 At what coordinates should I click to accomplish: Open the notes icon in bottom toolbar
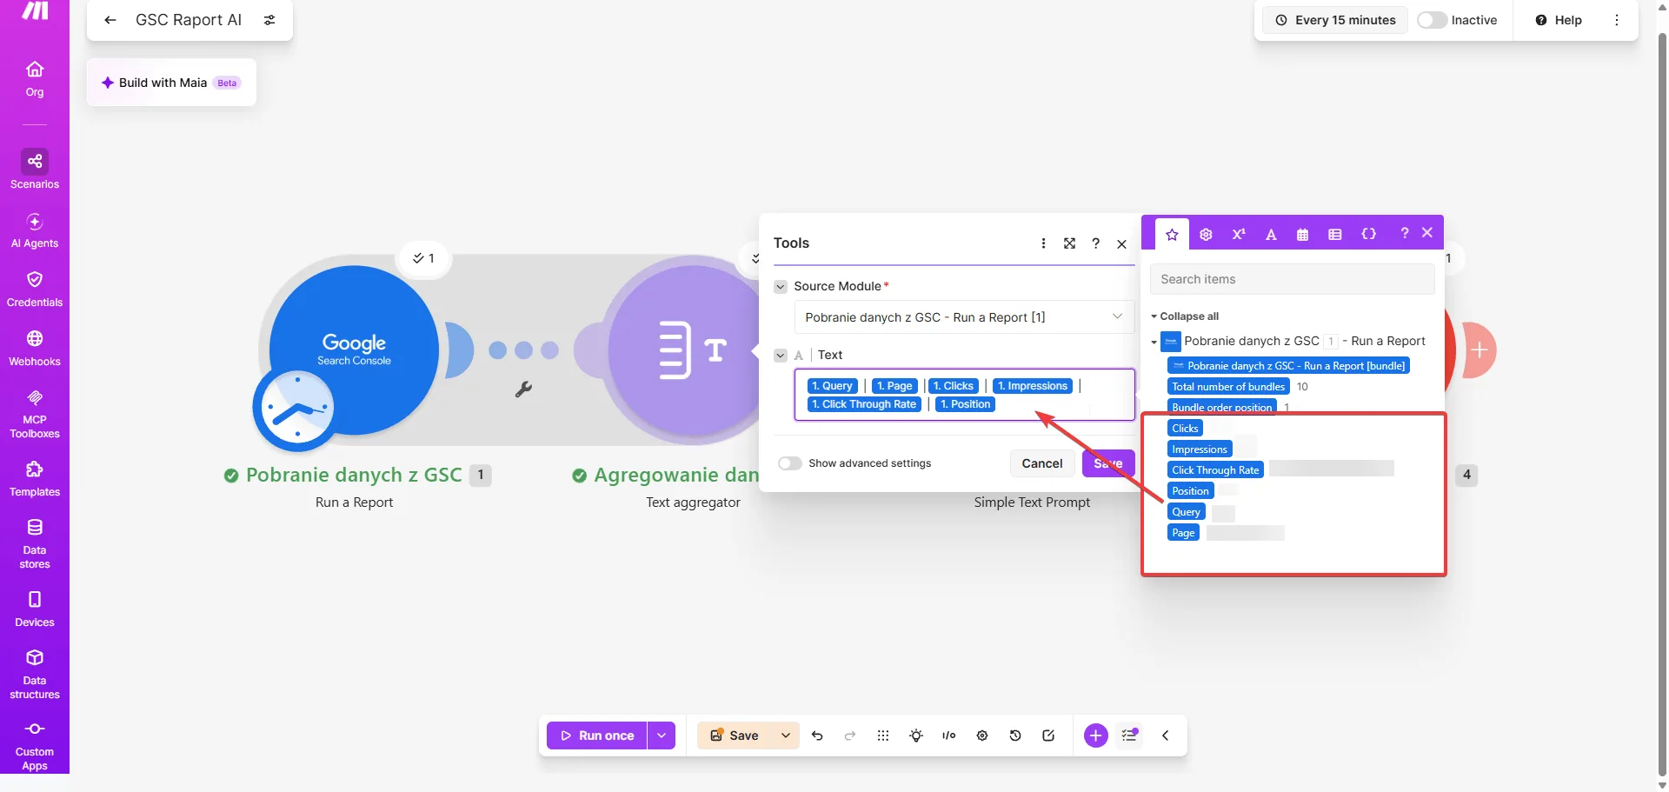pyautogui.click(x=1048, y=735)
